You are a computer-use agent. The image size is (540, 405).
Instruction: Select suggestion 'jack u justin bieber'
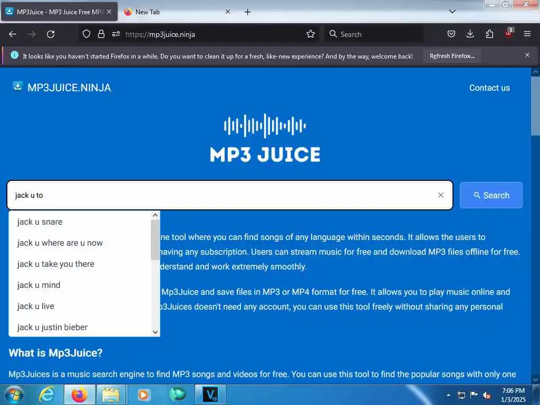[80, 327]
